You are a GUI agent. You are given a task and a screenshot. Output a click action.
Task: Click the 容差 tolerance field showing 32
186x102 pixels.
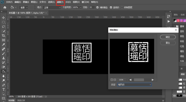point(92,7)
